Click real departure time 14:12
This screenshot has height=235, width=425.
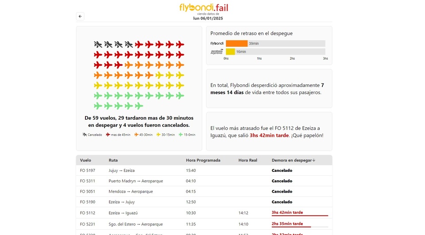[243, 213]
